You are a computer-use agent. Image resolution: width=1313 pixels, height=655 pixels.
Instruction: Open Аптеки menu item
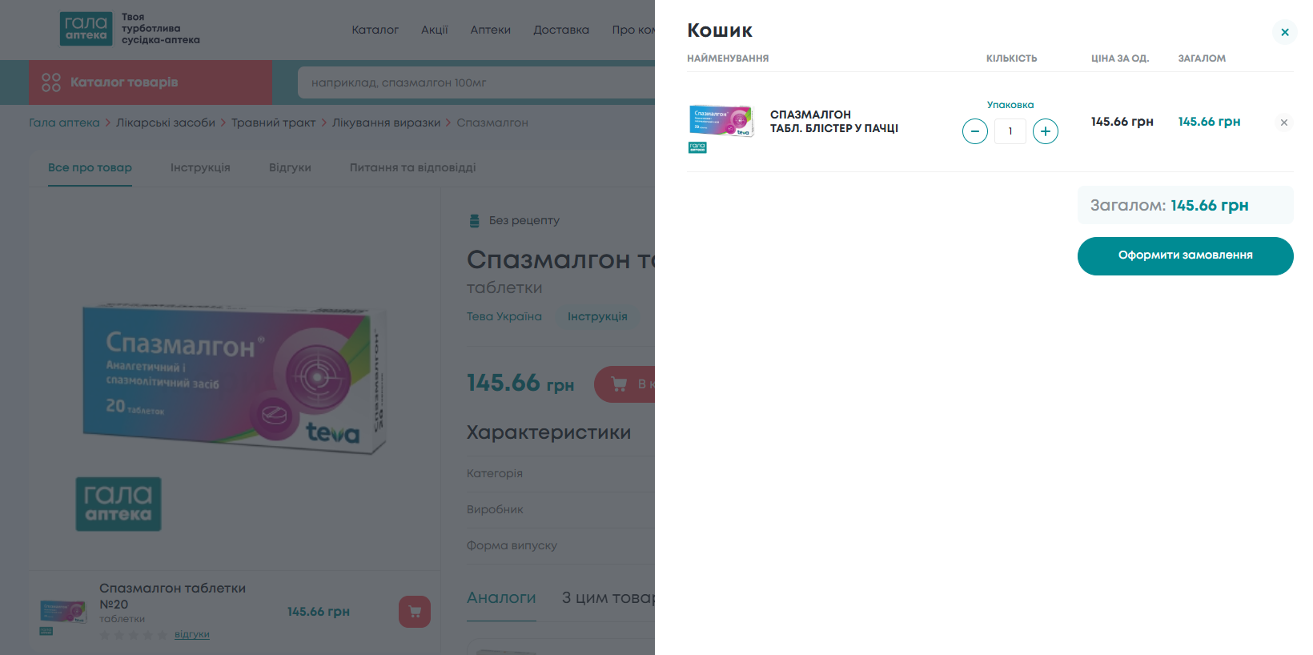tap(490, 30)
